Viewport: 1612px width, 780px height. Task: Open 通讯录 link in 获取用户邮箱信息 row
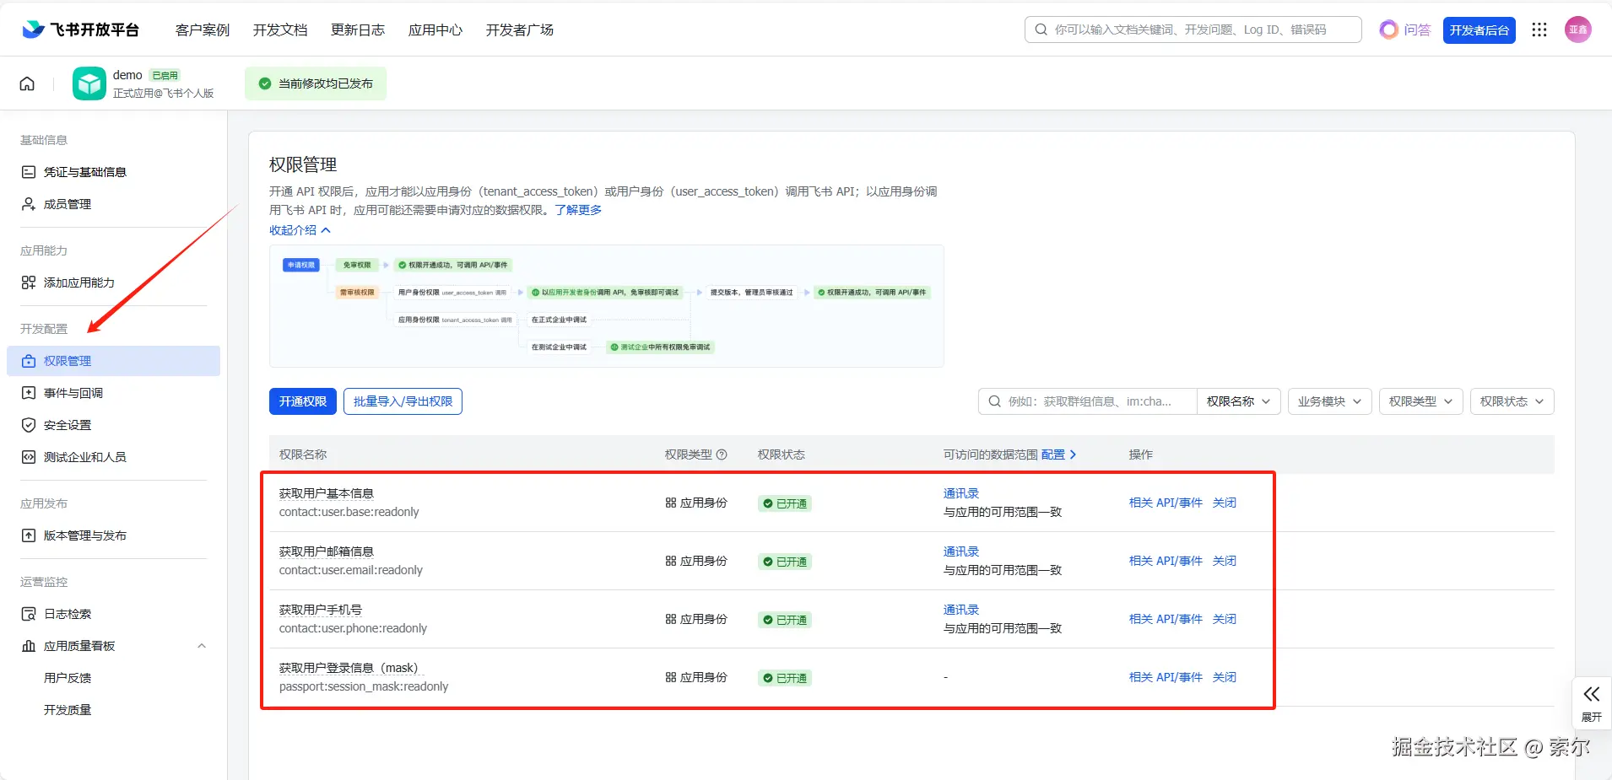pyautogui.click(x=961, y=551)
